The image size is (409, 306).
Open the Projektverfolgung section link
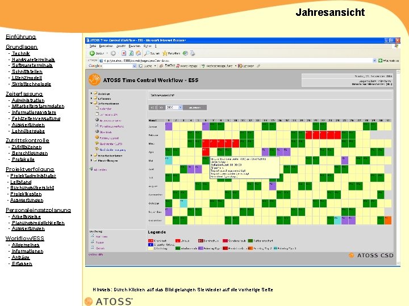pyautogui.click(x=30, y=169)
